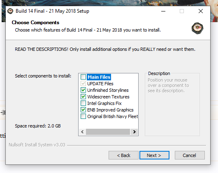This screenshot has width=218, height=173.
Task: Enable the Intel Graphics Fix checkbox
Action: pyautogui.click(x=83, y=103)
